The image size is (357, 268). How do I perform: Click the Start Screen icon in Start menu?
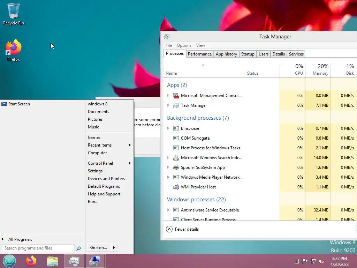(x=4, y=104)
